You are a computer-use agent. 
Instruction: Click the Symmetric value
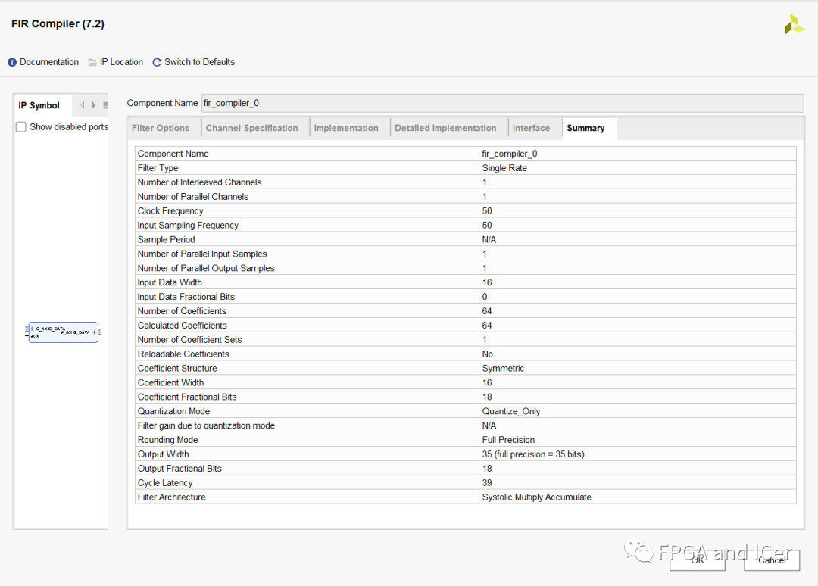pos(504,369)
